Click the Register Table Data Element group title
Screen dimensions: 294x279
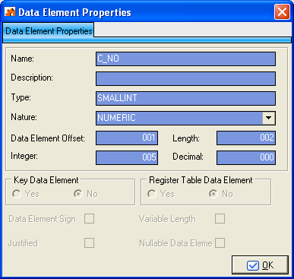(201, 180)
